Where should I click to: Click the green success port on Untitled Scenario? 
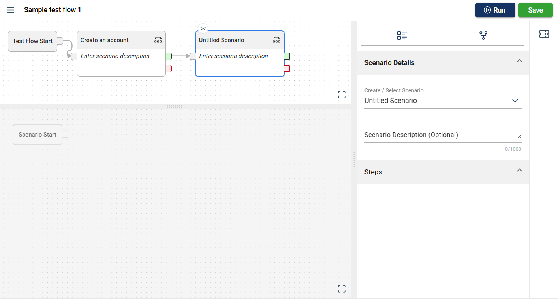coord(287,56)
